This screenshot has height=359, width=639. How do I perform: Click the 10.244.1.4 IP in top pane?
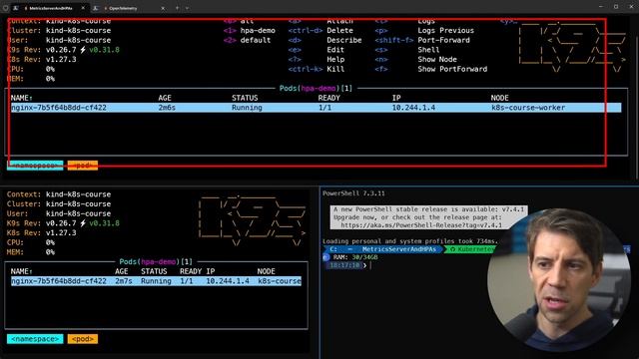pos(413,108)
